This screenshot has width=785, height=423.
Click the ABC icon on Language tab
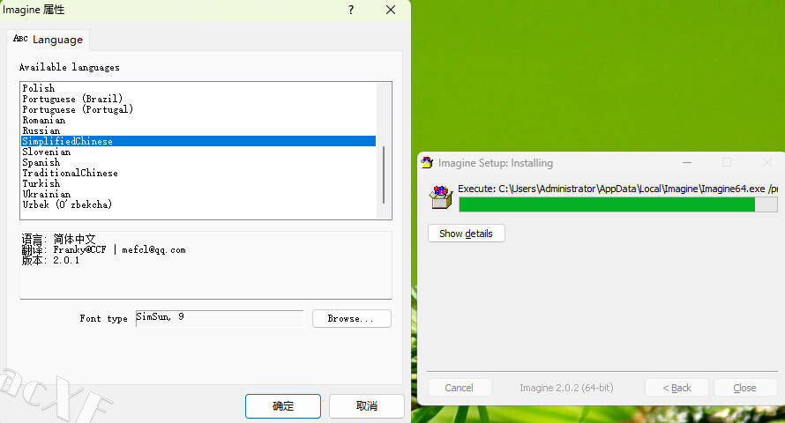(x=20, y=39)
